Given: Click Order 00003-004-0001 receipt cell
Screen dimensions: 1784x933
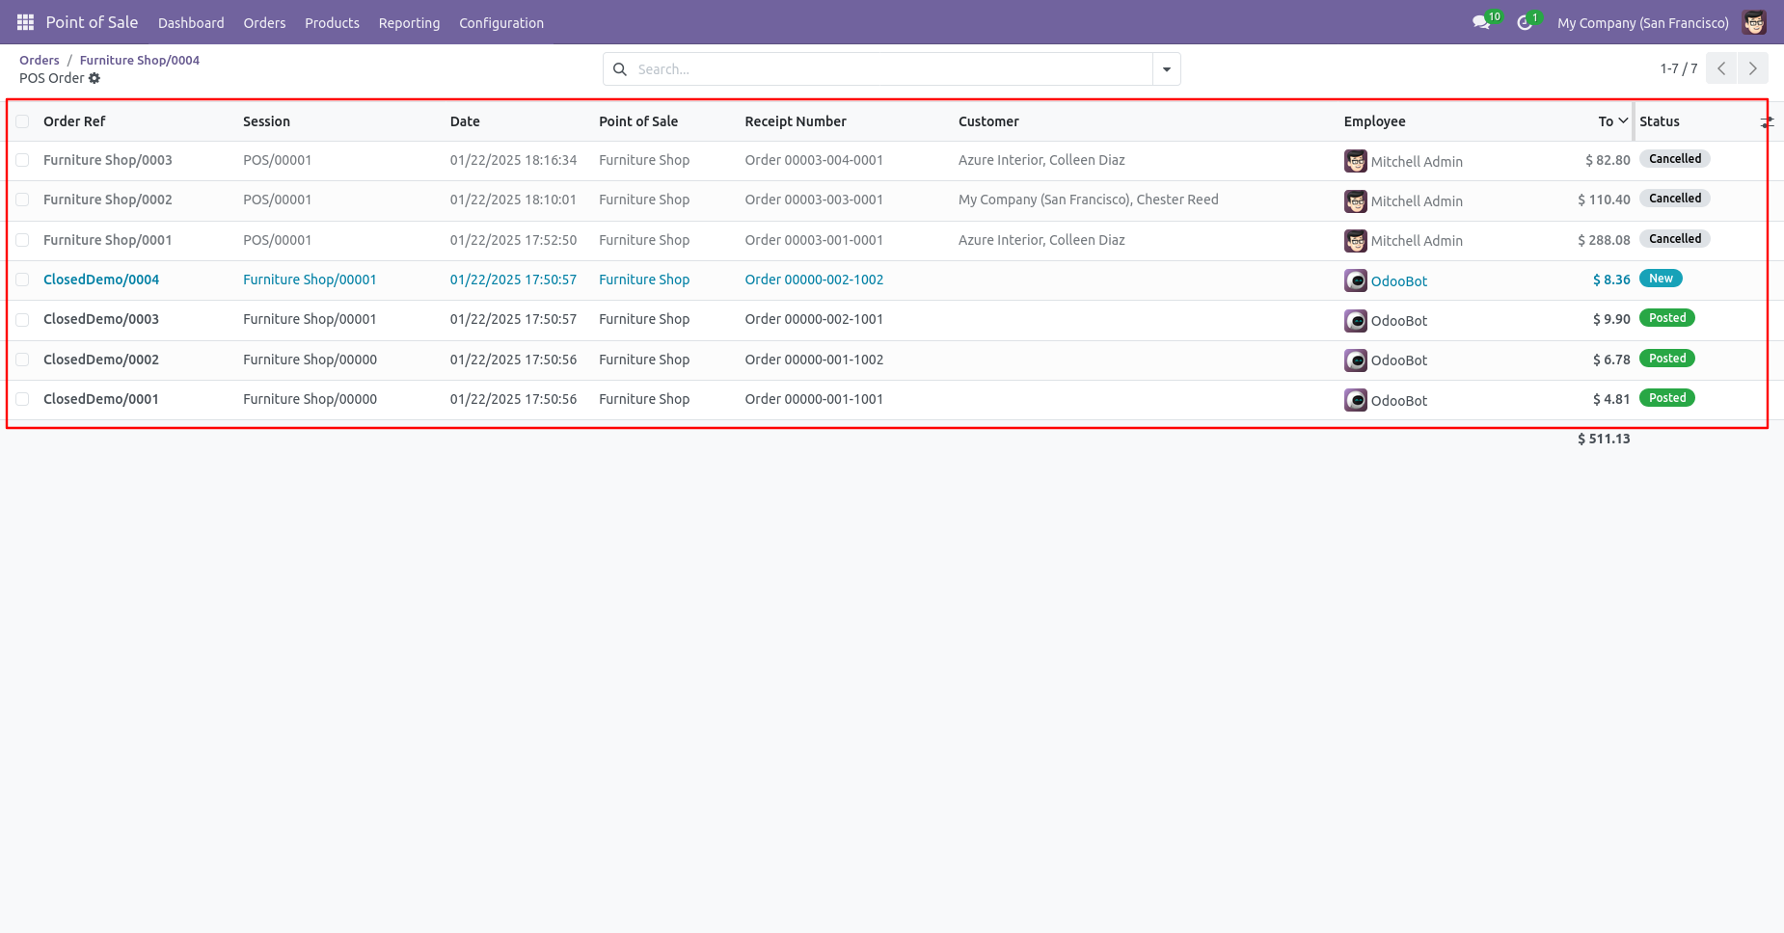Looking at the screenshot, I should tap(814, 160).
